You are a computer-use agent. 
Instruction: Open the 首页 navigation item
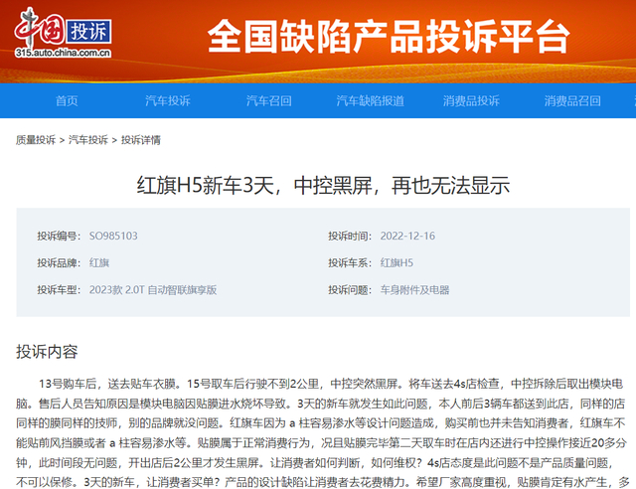[67, 100]
